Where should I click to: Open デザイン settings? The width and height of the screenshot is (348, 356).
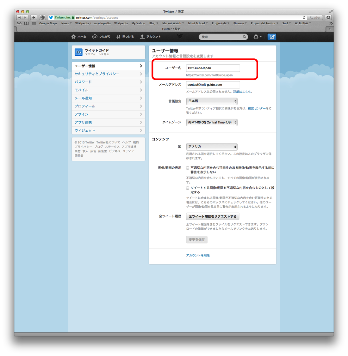(109, 114)
